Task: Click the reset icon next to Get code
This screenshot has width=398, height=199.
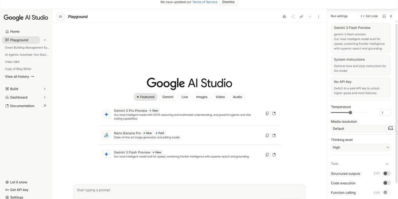Action: click(x=383, y=15)
